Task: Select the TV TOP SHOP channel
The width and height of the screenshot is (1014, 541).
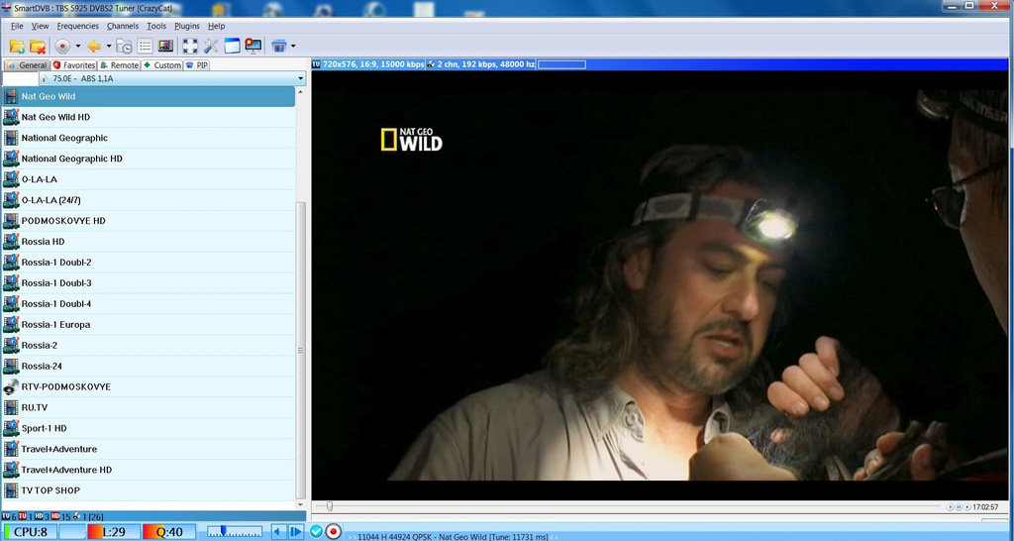Action: click(x=149, y=489)
